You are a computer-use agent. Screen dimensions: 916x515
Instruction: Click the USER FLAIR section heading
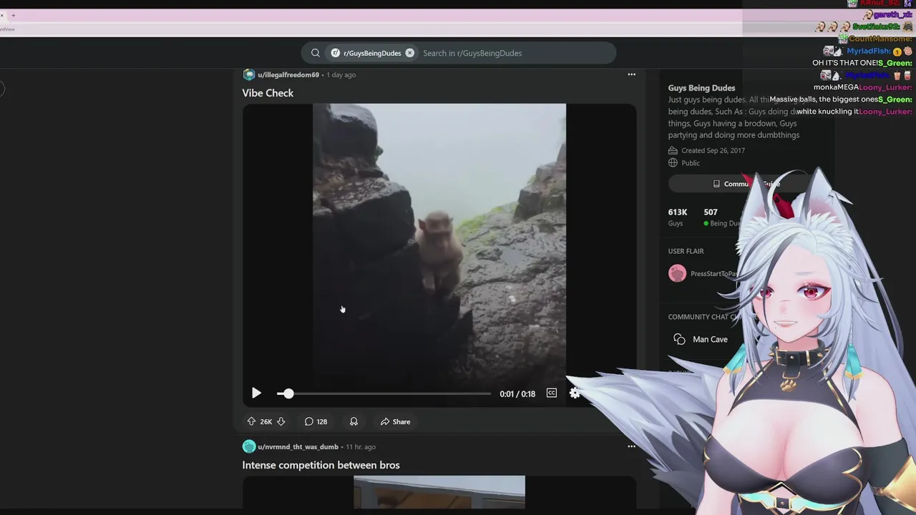pyautogui.click(x=686, y=251)
